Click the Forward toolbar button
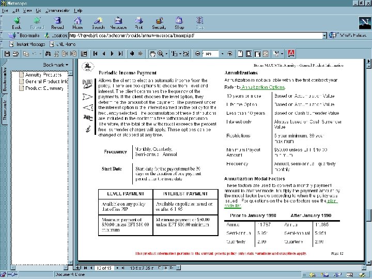372x279 pixels. coord(37,23)
